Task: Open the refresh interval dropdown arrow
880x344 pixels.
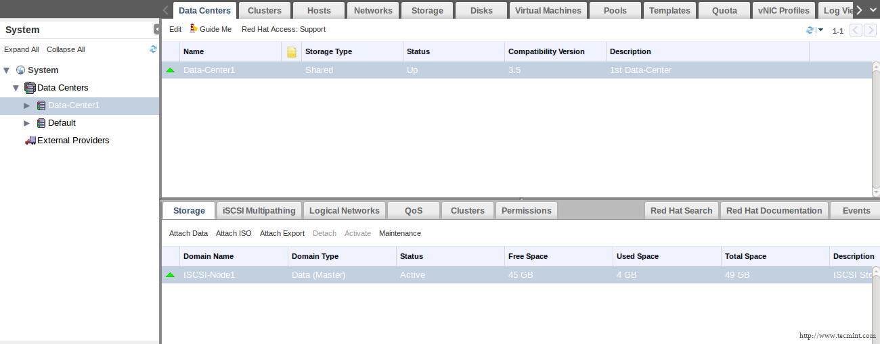Action: tap(820, 30)
